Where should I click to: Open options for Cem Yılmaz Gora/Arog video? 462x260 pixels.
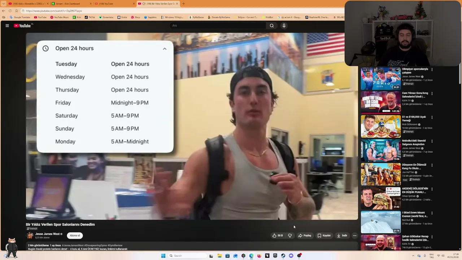[x=432, y=94]
